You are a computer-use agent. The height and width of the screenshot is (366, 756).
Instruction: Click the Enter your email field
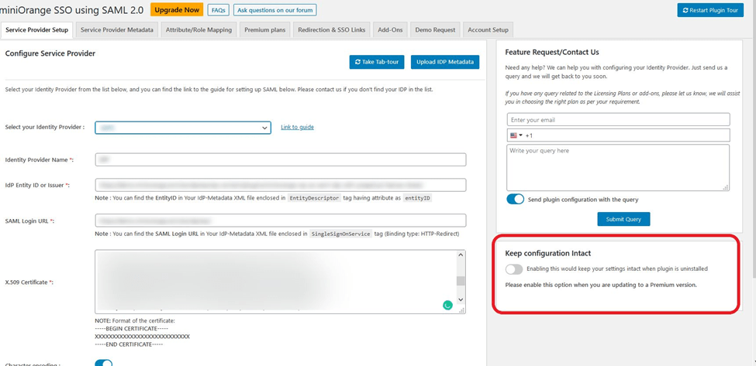[618, 120]
